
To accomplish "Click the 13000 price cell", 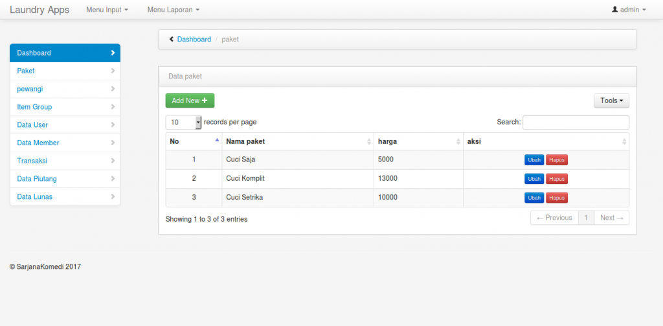I will (419, 179).
